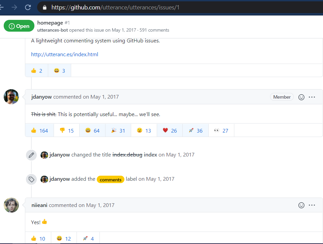The image size is (323, 244).
Task: Toggle thumbs up reaction showing 164
Action: tap(39, 130)
